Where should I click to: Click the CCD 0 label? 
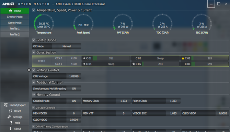click(42, 61)
